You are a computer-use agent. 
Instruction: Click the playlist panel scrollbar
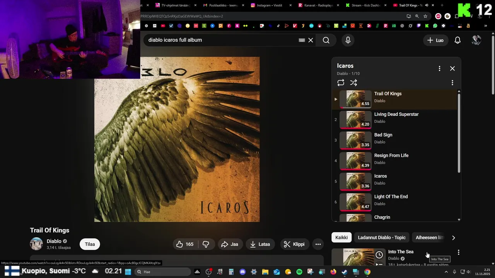click(x=459, y=133)
